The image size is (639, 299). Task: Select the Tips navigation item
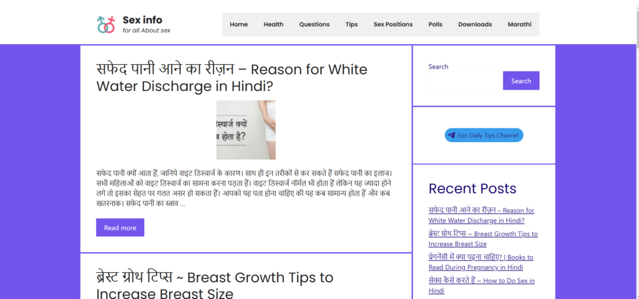pyautogui.click(x=351, y=24)
